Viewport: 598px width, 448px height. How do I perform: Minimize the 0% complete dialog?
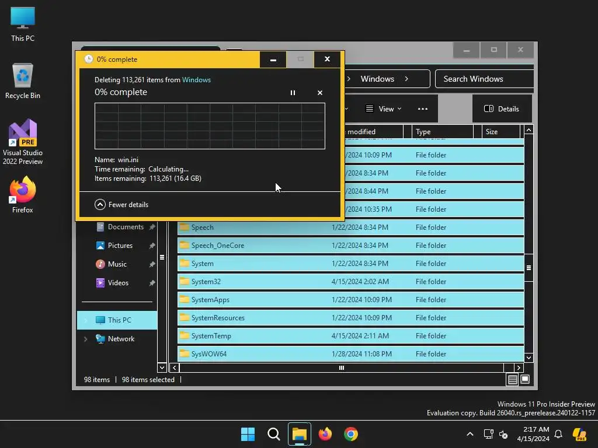pos(273,60)
